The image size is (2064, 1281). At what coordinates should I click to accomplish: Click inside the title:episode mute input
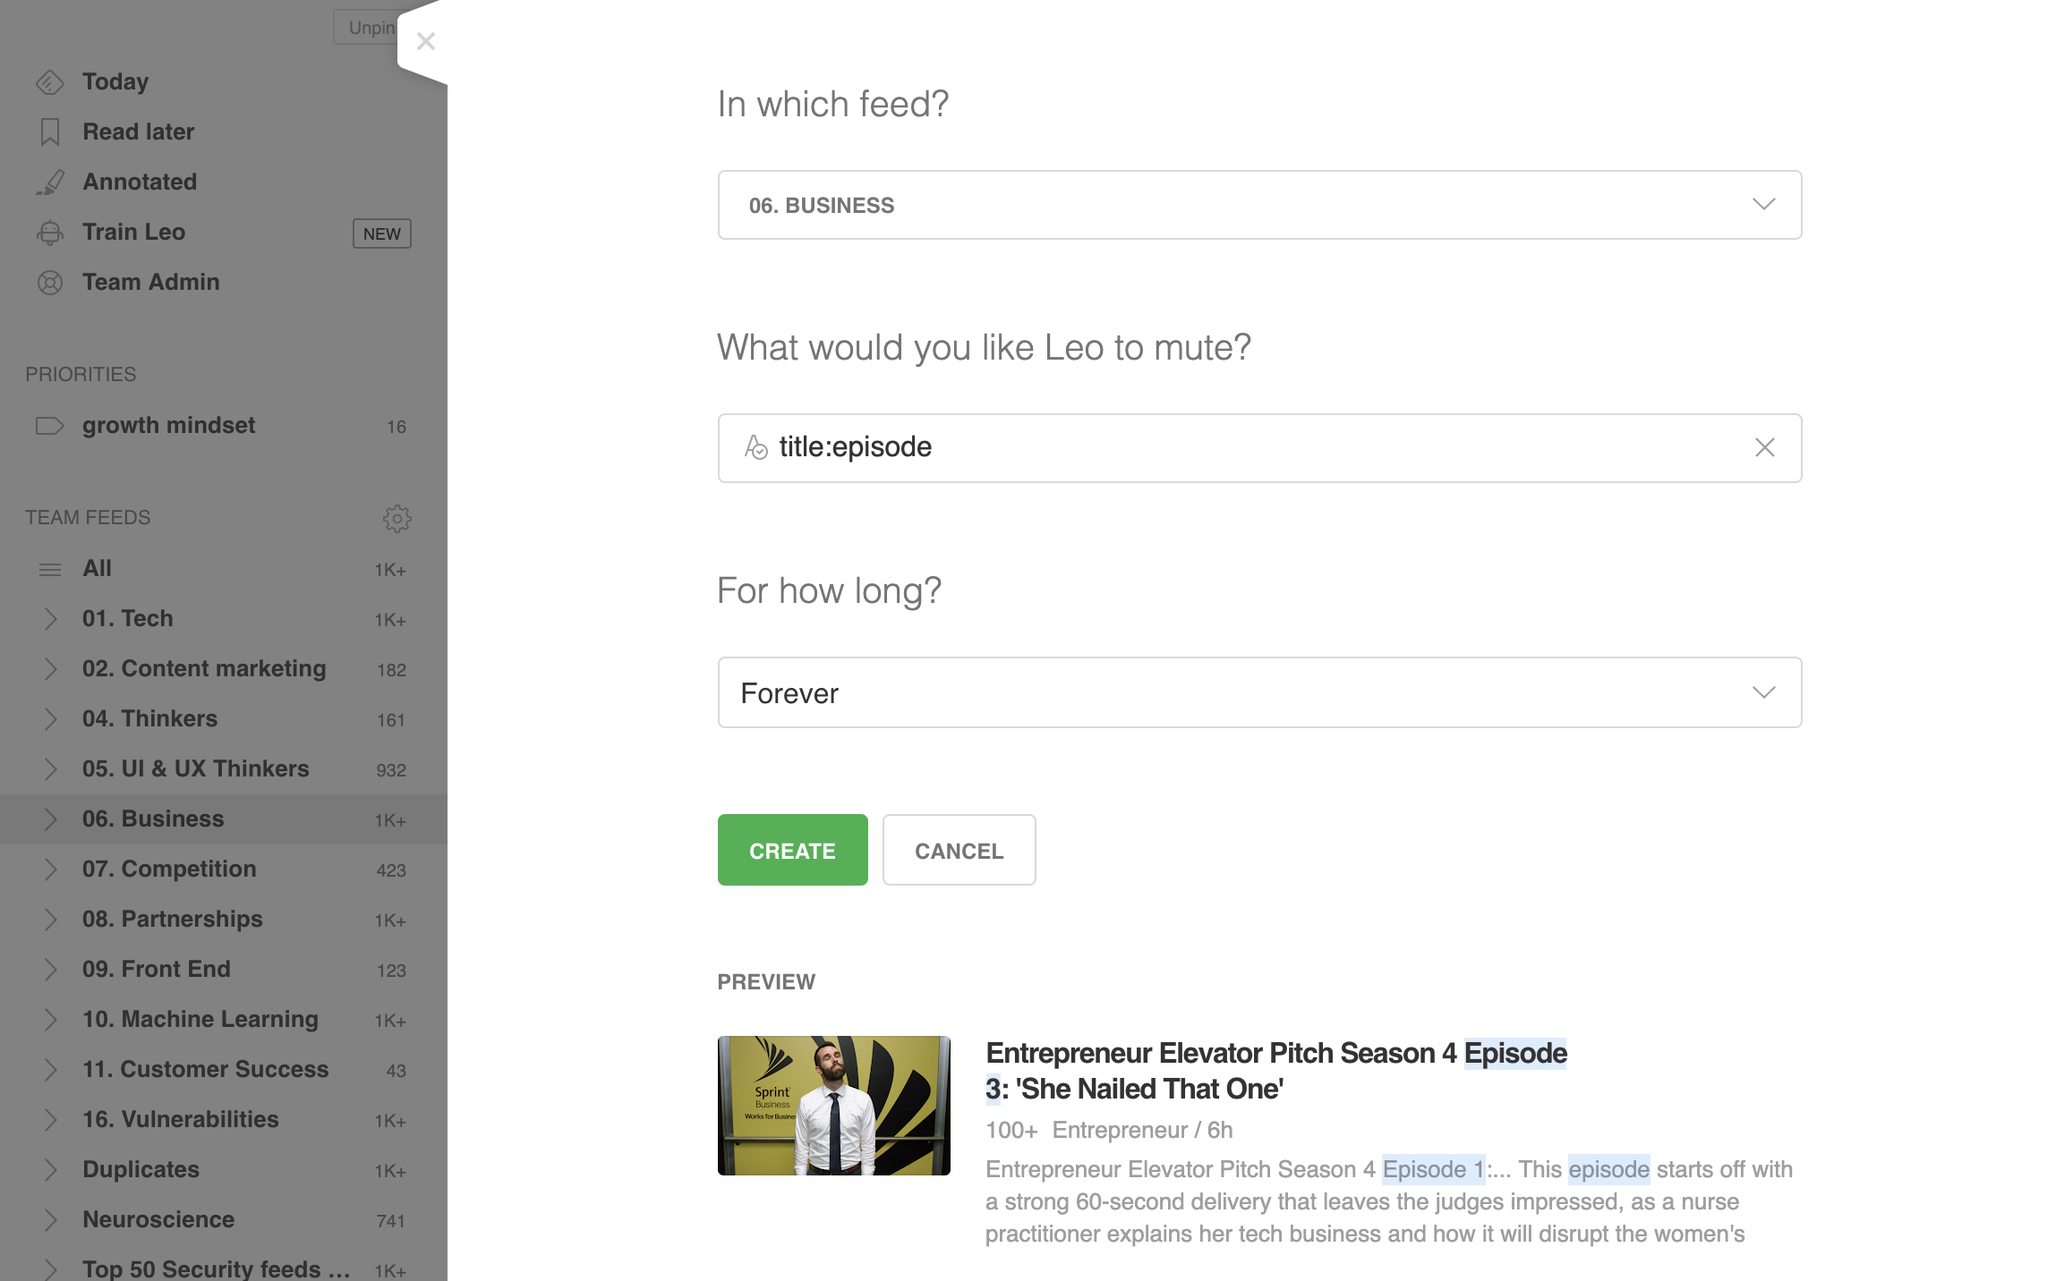click(x=1253, y=447)
